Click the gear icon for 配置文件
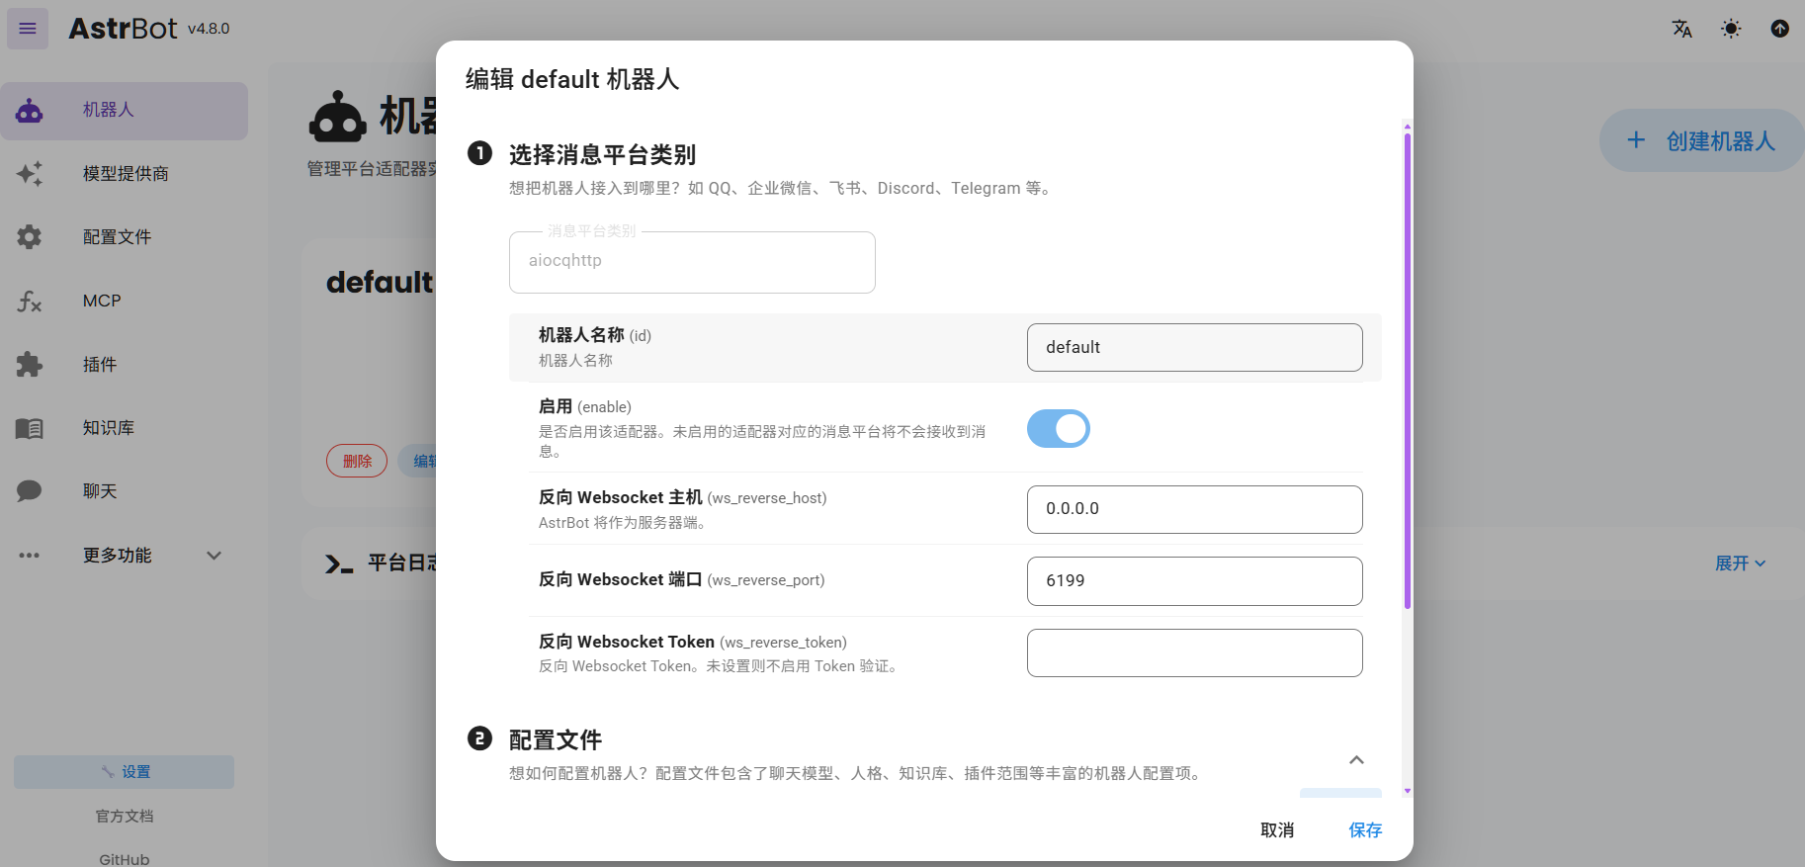This screenshot has width=1805, height=867. [x=30, y=237]
